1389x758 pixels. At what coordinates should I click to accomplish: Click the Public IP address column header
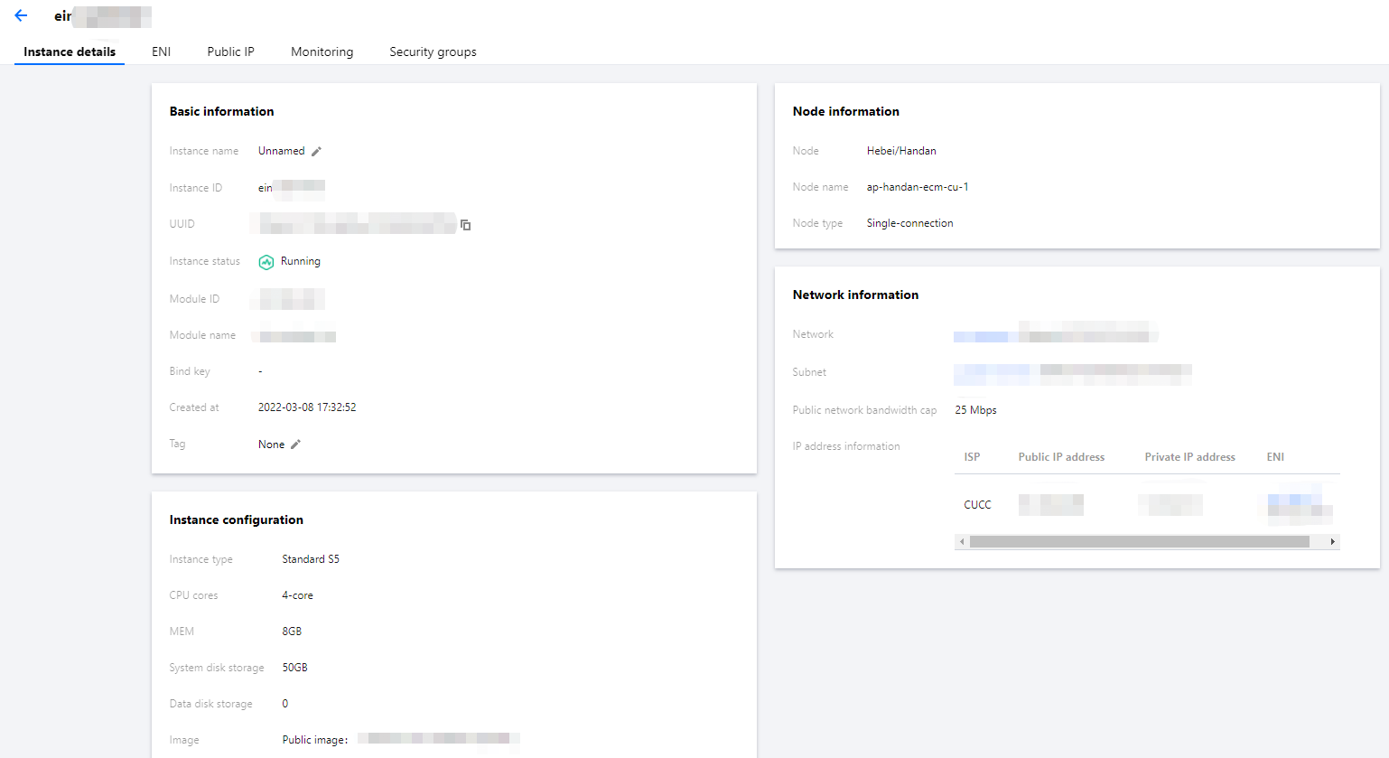[1061, 457]
